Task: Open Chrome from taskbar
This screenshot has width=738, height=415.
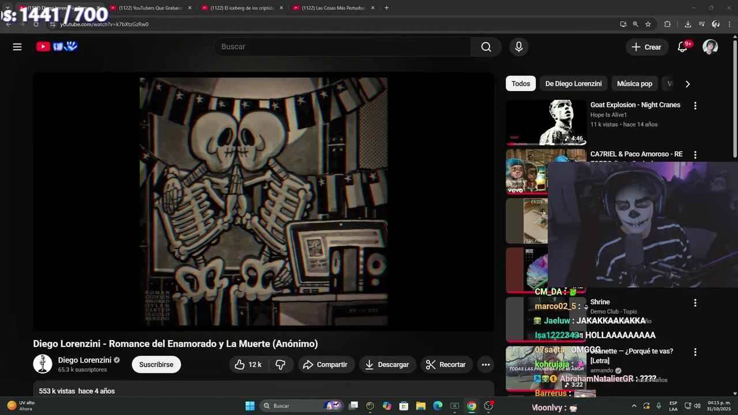Action: pyautogui.click(x=472, y=406)
